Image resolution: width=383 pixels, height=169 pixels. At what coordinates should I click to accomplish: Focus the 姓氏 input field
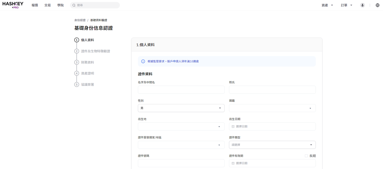click(x=272, y=90)
